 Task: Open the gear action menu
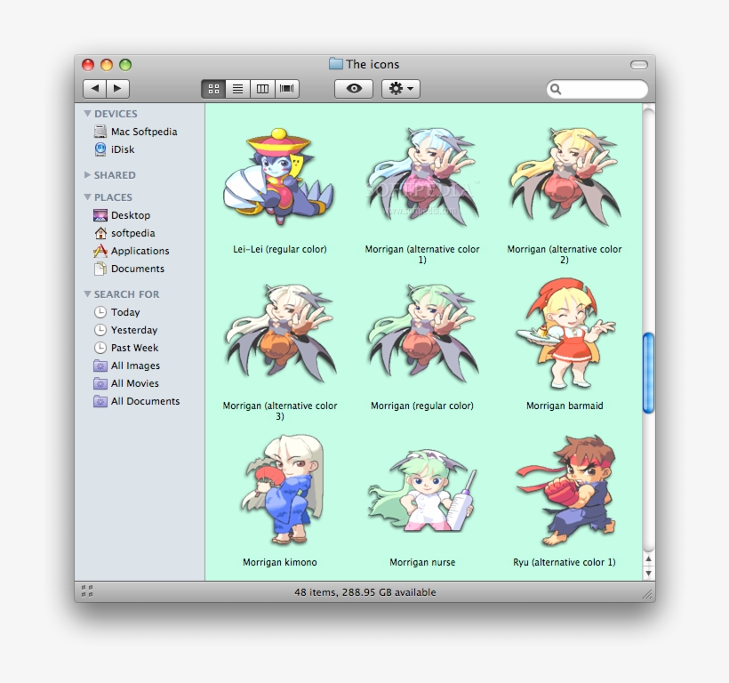400,88
